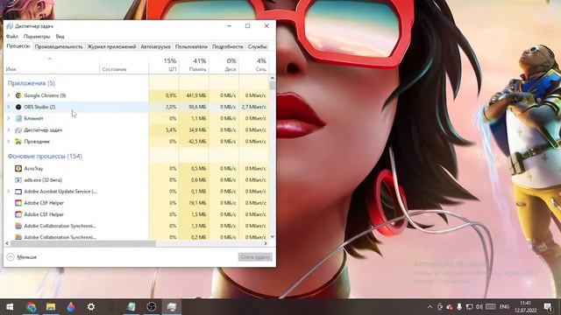Open OBS Studio from the taskbar
561x315 pixels.
pos(152,307)
